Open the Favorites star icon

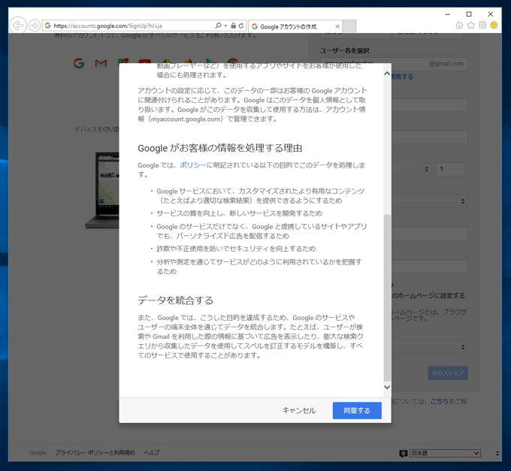click(471, 25)
